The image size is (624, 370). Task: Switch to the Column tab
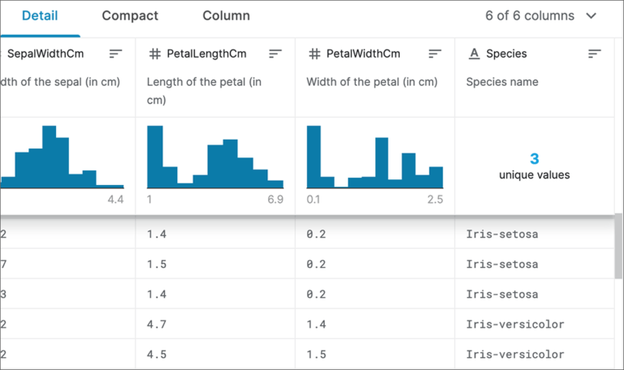(x=226, y=16)
